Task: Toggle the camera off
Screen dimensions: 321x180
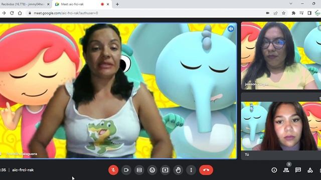Action: click(x=126, y=170)
